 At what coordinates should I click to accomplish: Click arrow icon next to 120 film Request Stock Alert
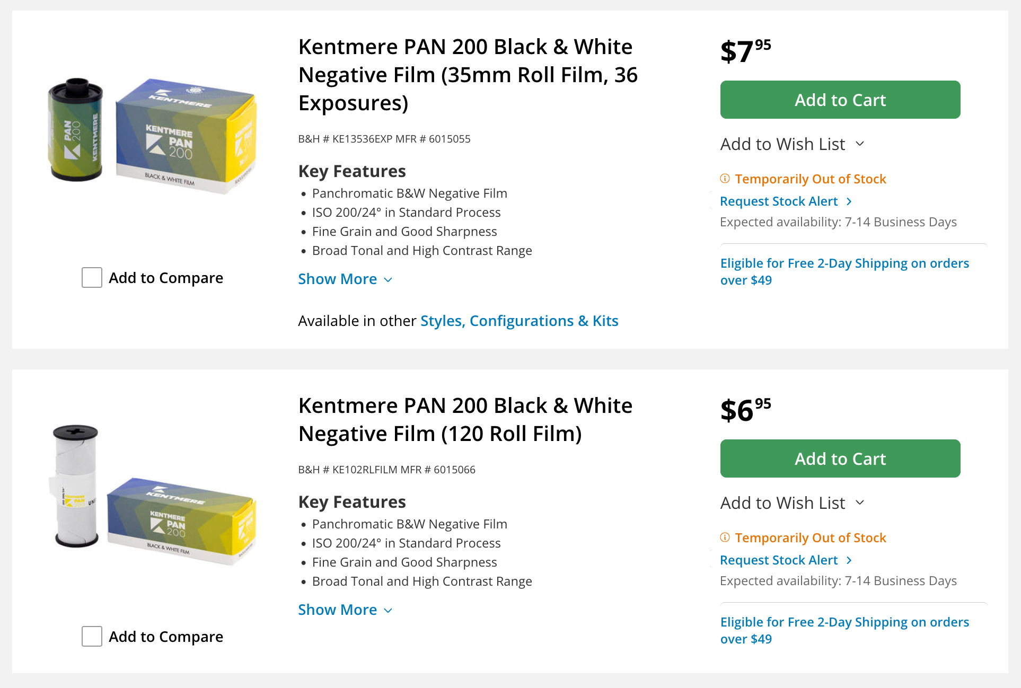849,560
